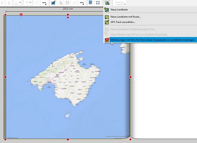Click the image-to-background toolbar icon
The image size is (197, 143).
pos(91,3)
